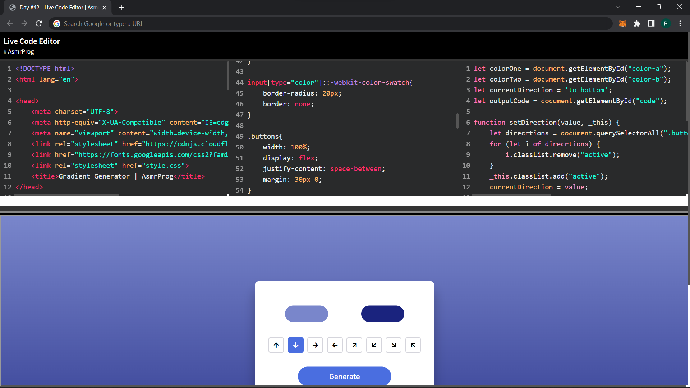
Task: Open the MetaMask extension icon
Action: 622,23
